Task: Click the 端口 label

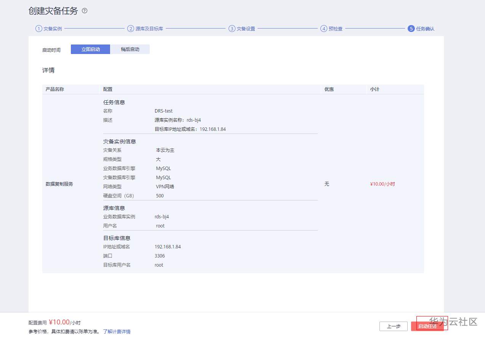Action: pos(108,256)
